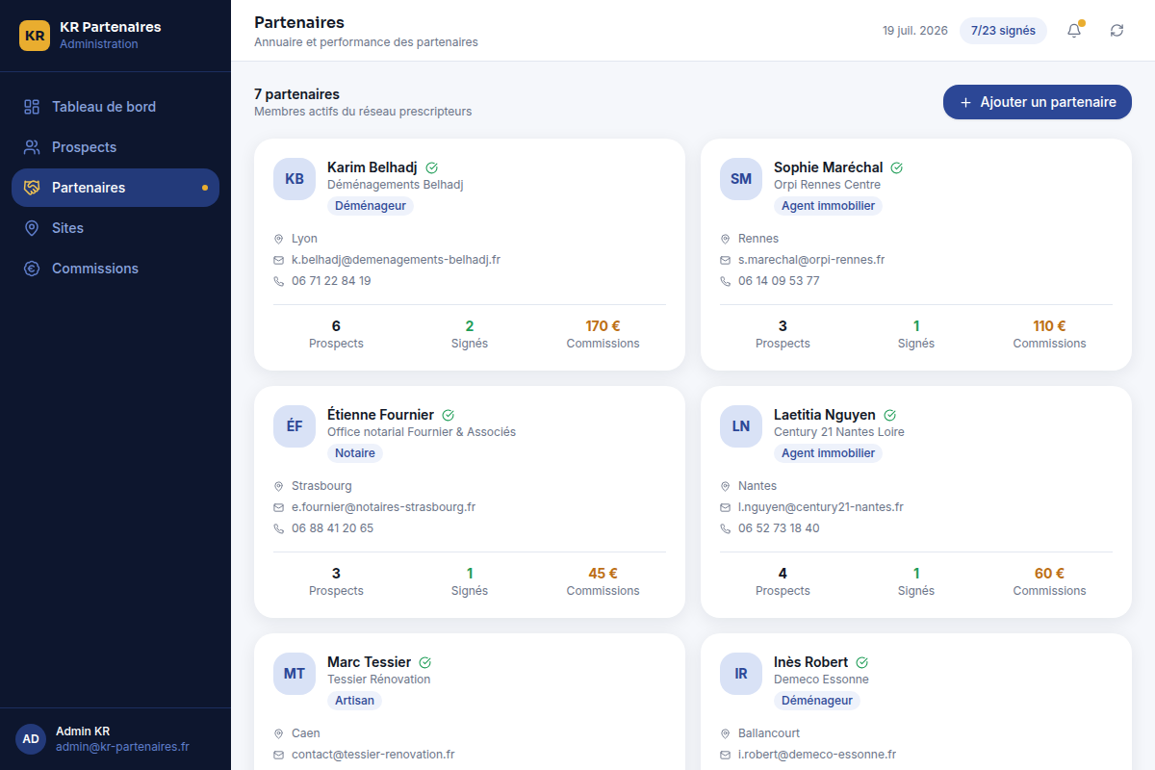1155x770 pixels.
Task: Click the 7 partenaires heading
Action: tap(296, 94)
